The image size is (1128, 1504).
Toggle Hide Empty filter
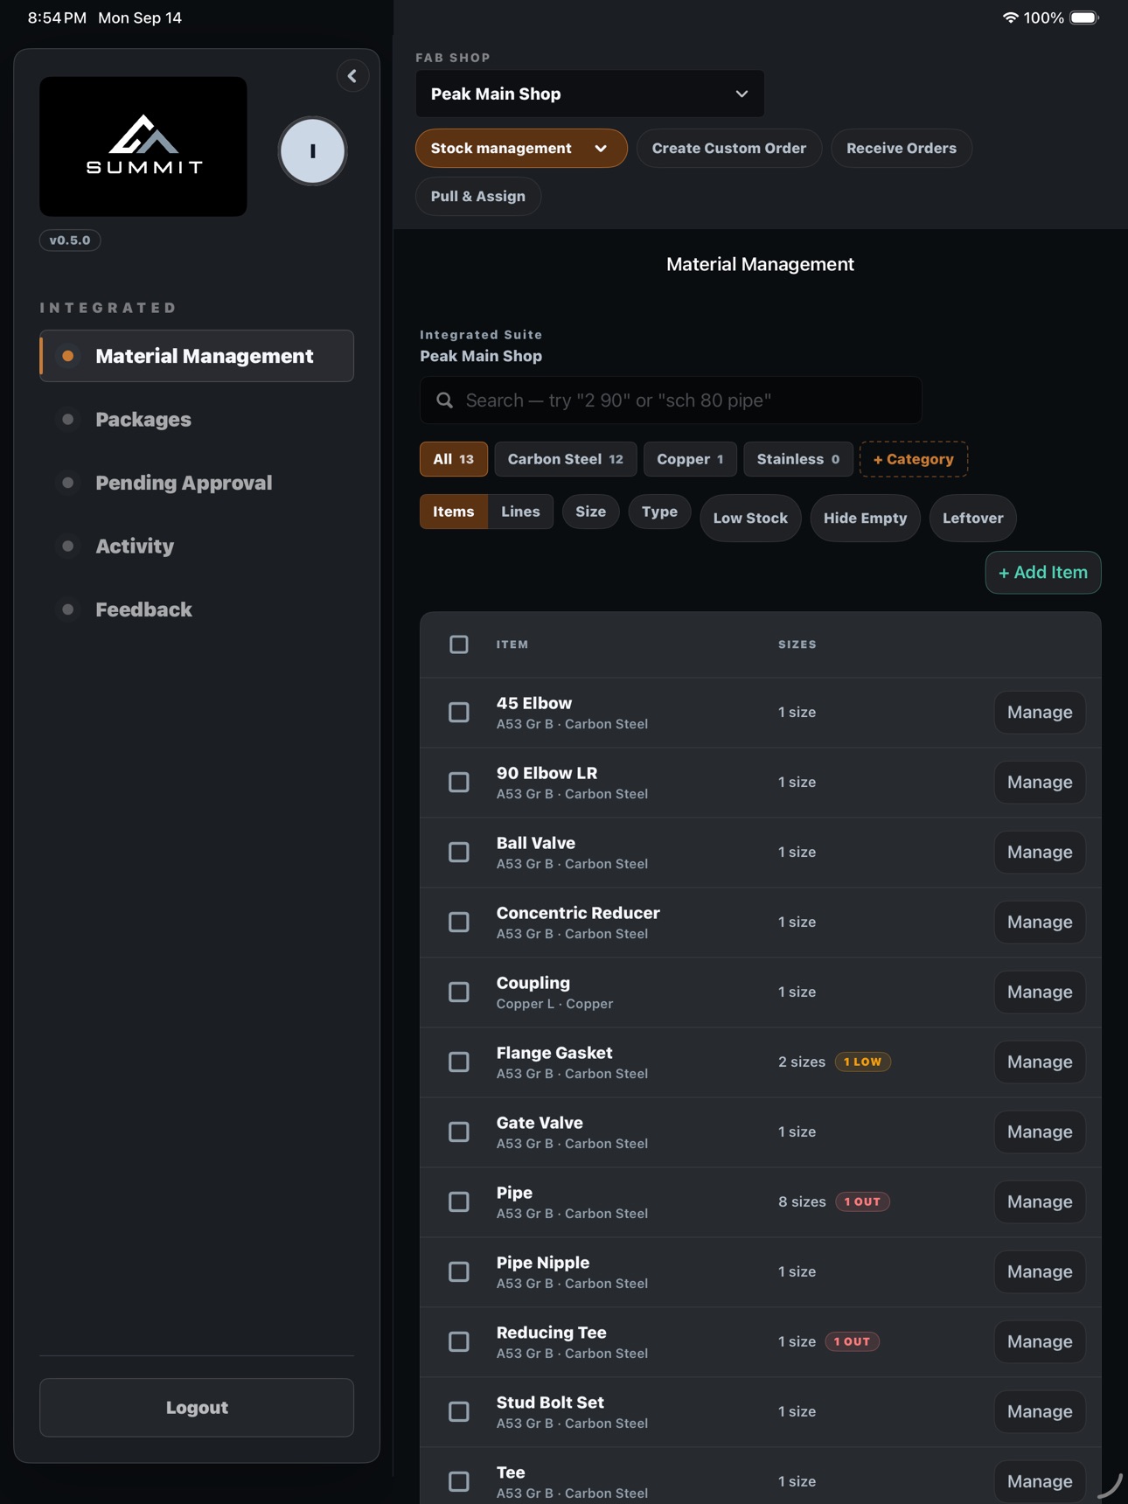(x=866, y=519)
